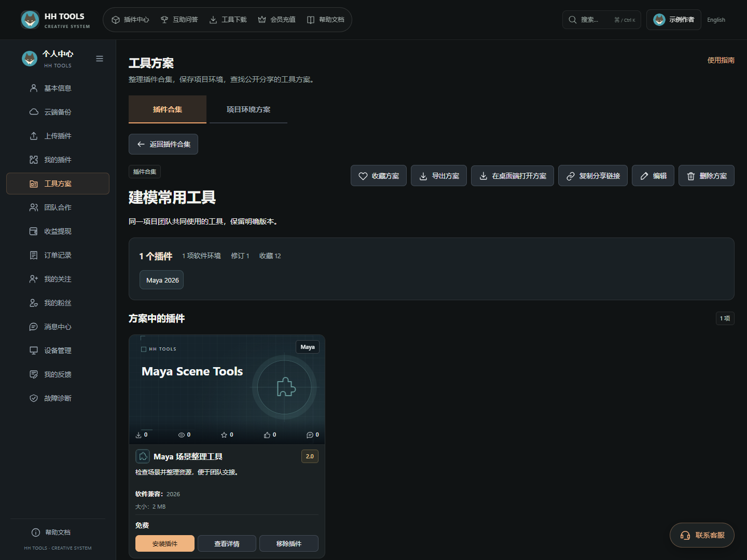Open 帮助文档 in top navigation
The width and height of the screenshot is (747, 560).
pos(325,20)
